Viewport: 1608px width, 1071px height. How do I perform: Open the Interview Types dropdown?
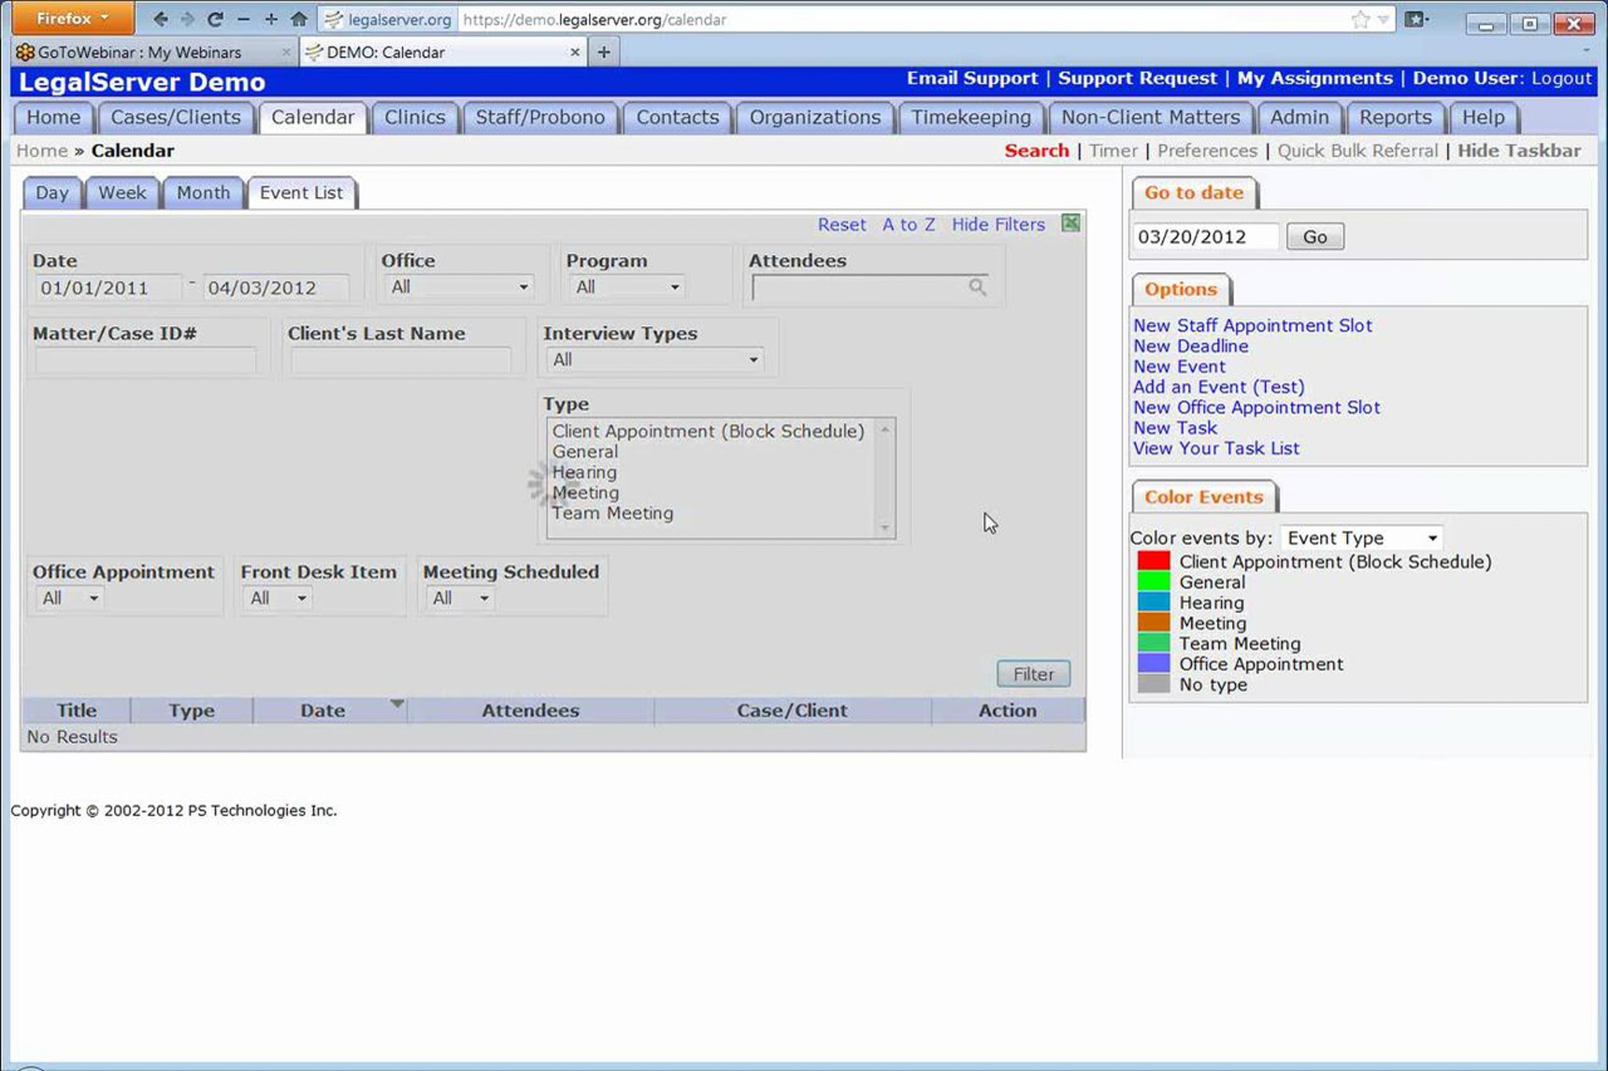click(x=655, y=359)
